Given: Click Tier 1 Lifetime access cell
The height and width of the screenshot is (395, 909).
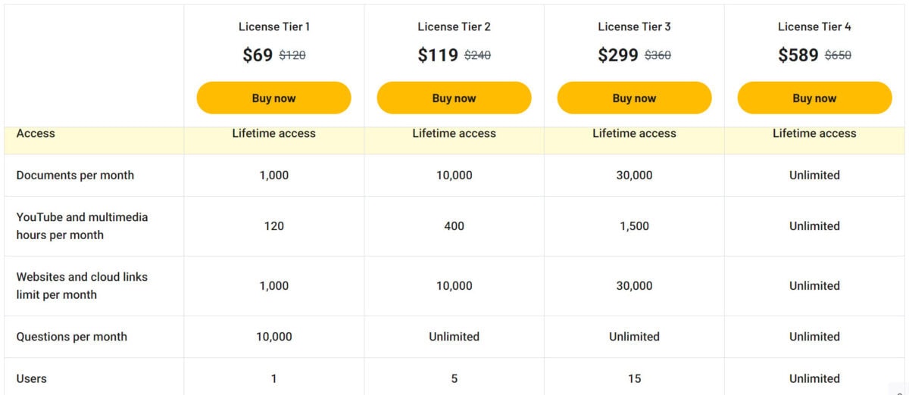Looking at the screenshot, I should pyautogui.click(x=274, y=133).
